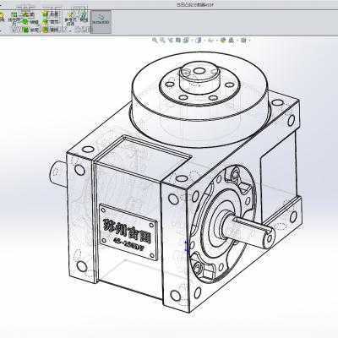Open the View Settings monitor icon
Image resolution: width=338 pixels, height=338 pixels.
(x=243, y=41)
